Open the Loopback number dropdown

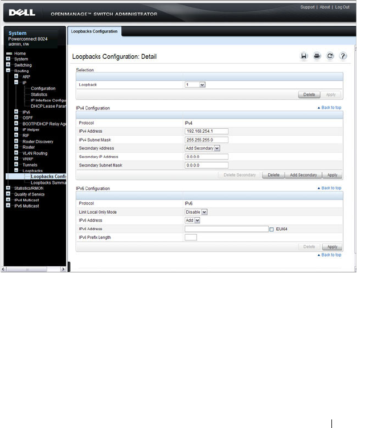(195, 84)
